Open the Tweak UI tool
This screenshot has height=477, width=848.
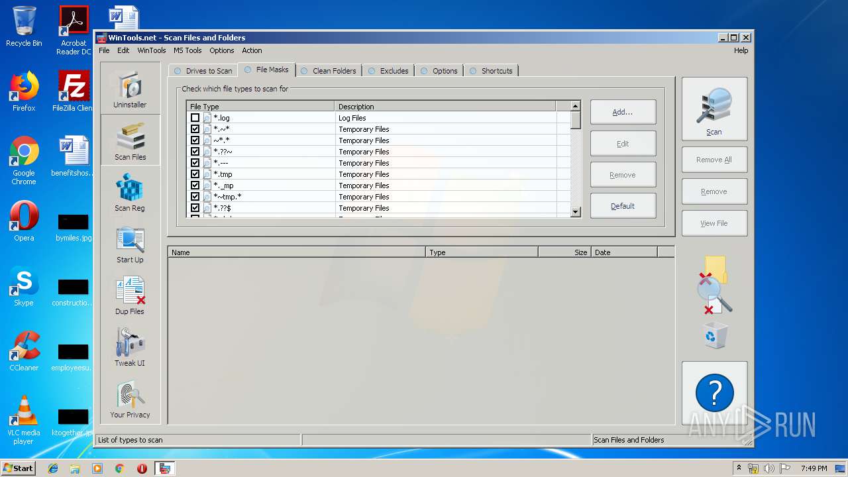pos(130,346)
